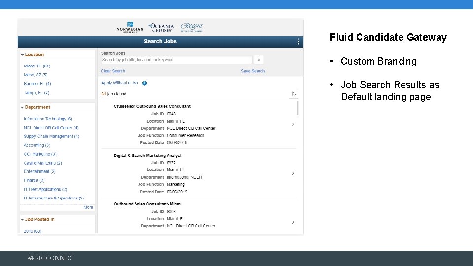Filter by IT Infrastructure & Operations (2)
The image size is (473, 266).
point(54,198)
